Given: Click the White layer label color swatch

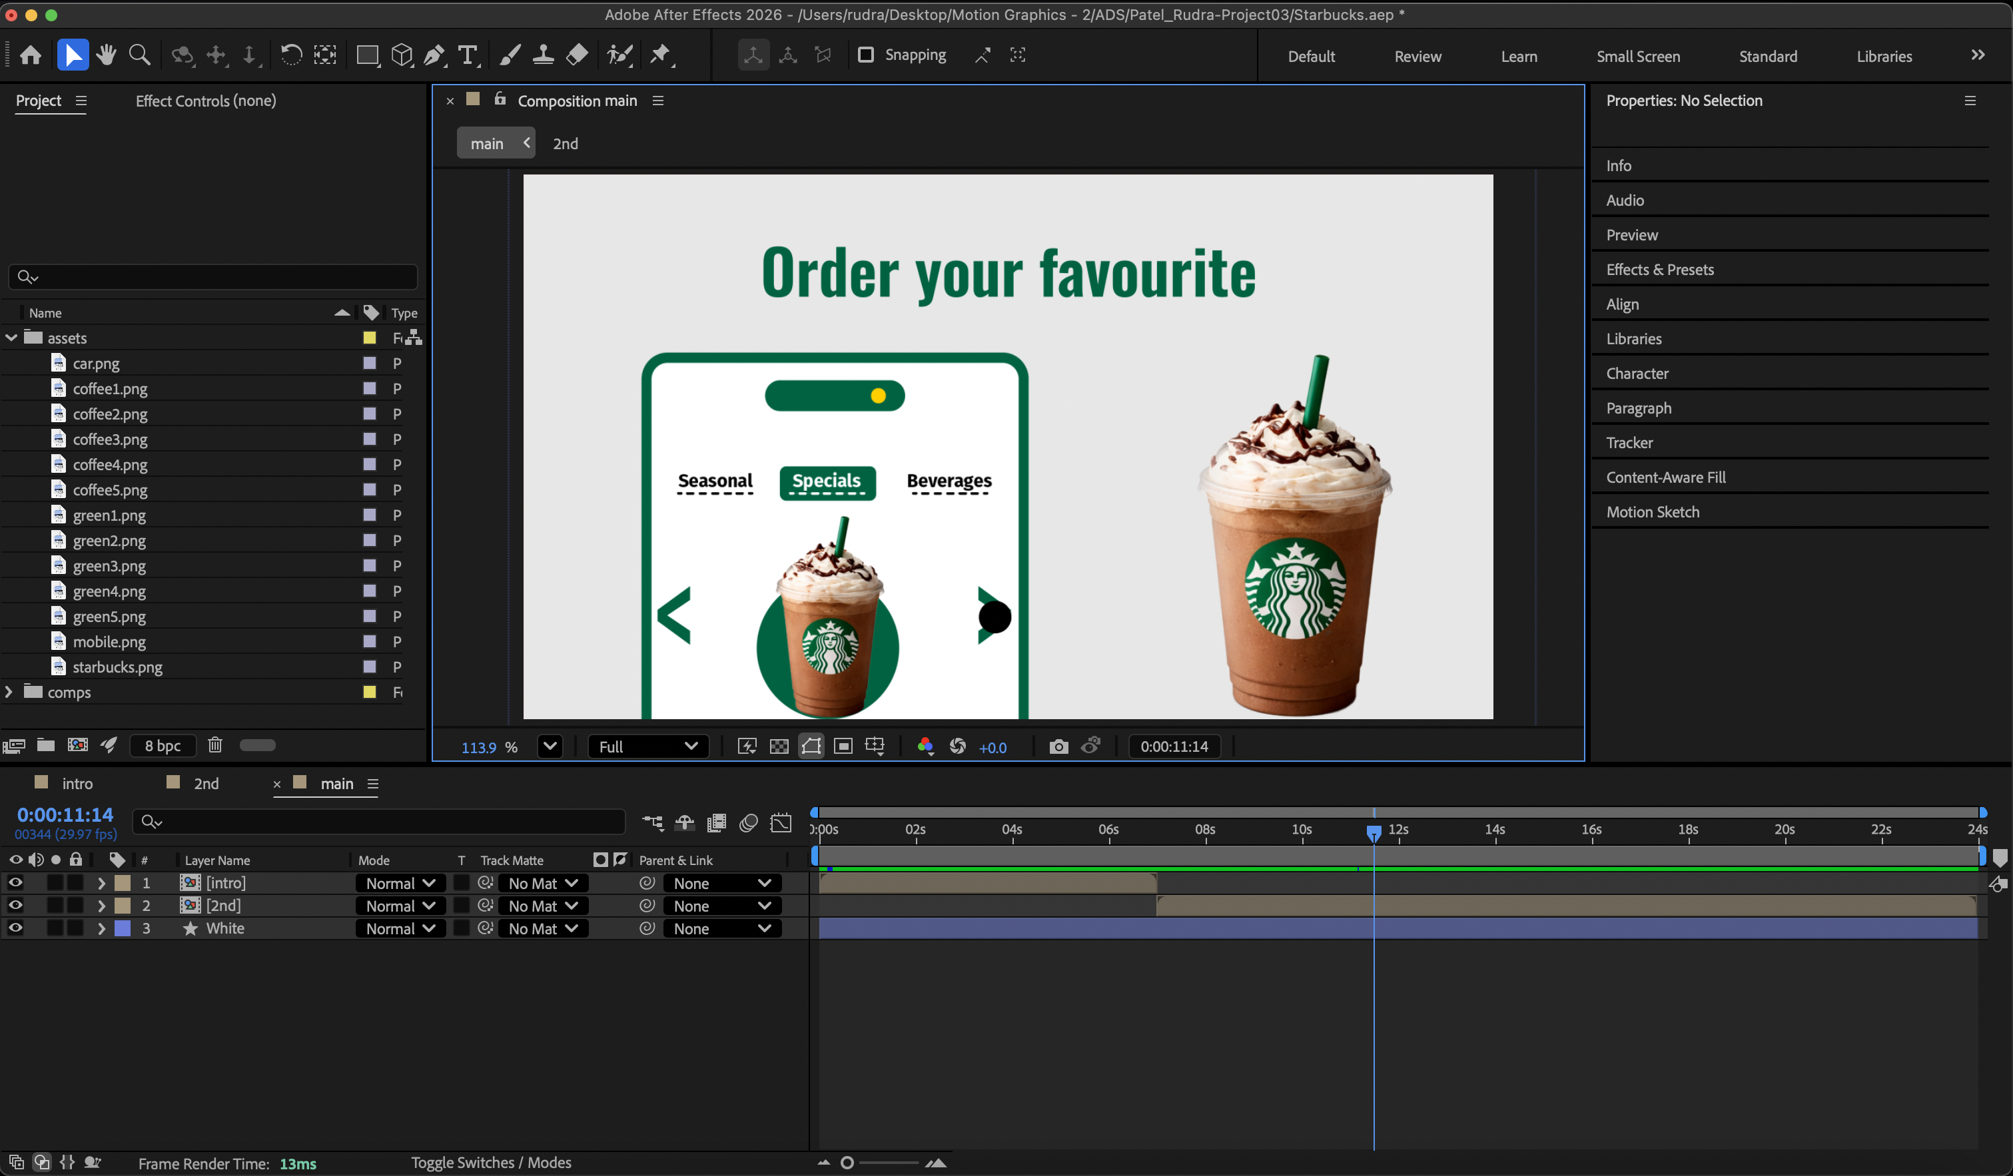Looking at the screenshot, I should pyautogui.click(x=123, y=928).
